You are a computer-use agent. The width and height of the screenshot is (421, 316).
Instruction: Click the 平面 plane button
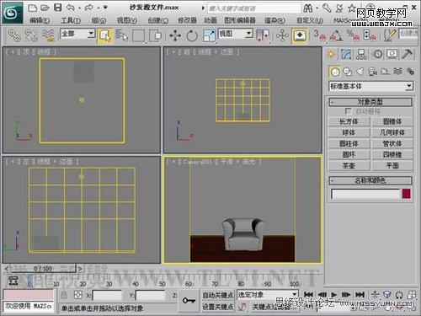pyautogui.click(x=392, y=166)
